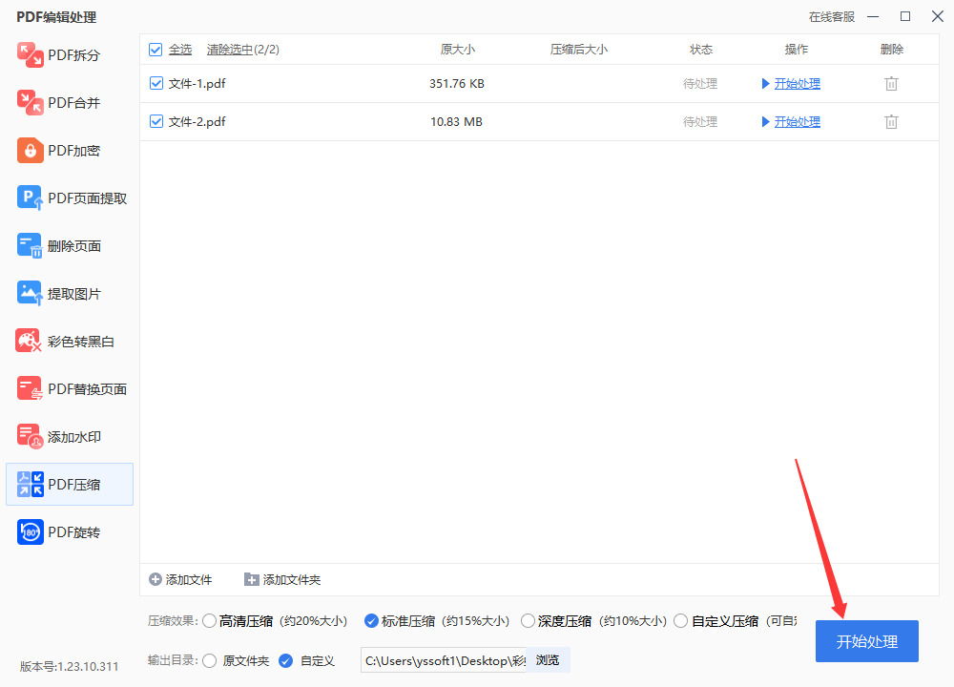This screenshot has width=954, height=687.
Task: Open the PDF加密 lock icon
Action: pyautogui.click(x=30, y=151)
